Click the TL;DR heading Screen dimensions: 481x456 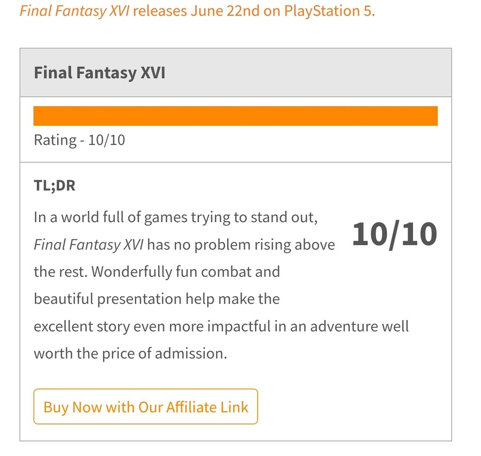tap(55, 187)
